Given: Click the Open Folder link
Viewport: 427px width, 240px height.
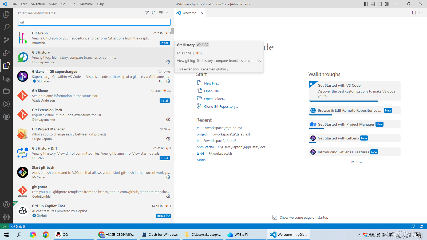Looking at the screenshot, I should pos(215,99).
